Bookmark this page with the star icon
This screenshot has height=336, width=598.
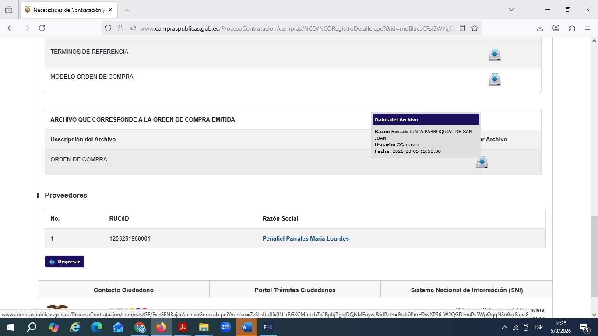click(x=475, y=28)
